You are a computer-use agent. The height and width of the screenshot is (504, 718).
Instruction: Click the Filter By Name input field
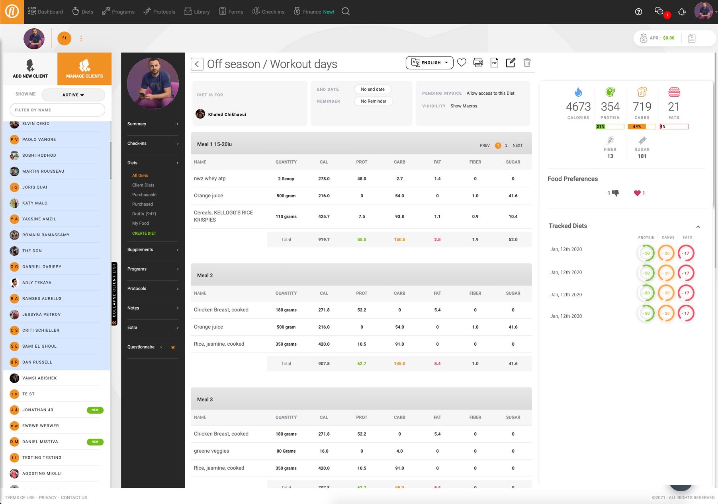pyautogui.click(x=57, y=110)
